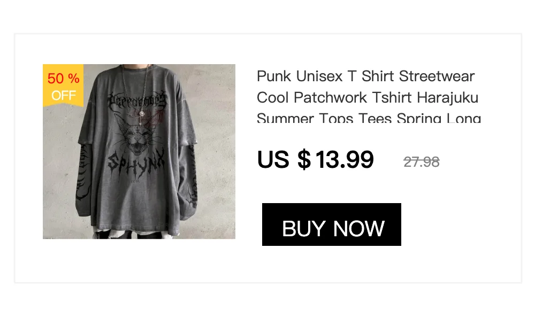Click the SPHYNX lettering on the shirt
535x310 pixels.
[136, 162]
